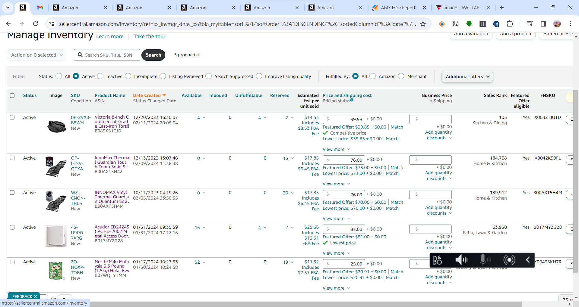Select the checkbox for SKU WZ-CNON-TH05
The image size is (579, 307).
[12, 193]
